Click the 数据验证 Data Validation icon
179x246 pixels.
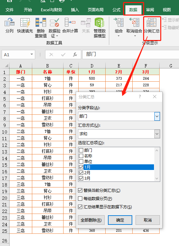click(54, 22)
